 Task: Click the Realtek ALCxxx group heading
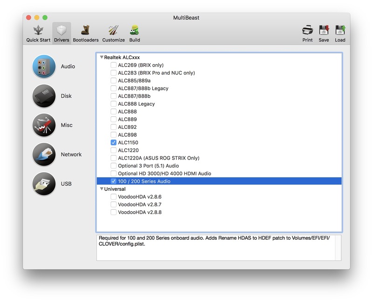tap(122, 57)
